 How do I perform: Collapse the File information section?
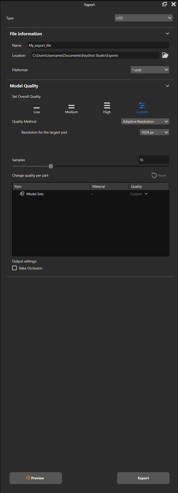[x=167, y=34]
